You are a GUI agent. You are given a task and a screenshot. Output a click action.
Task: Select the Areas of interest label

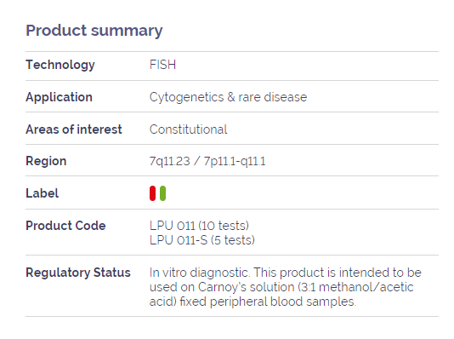click(x=74, y=129)
